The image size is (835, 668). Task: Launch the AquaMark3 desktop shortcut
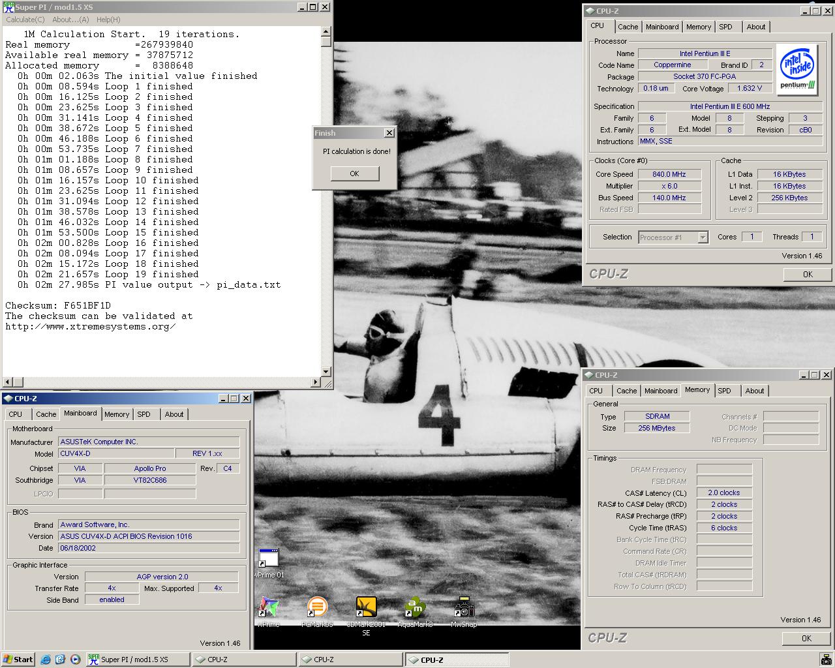coord(415,612)
